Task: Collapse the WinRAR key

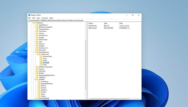Action: click(x=35, y=79)
